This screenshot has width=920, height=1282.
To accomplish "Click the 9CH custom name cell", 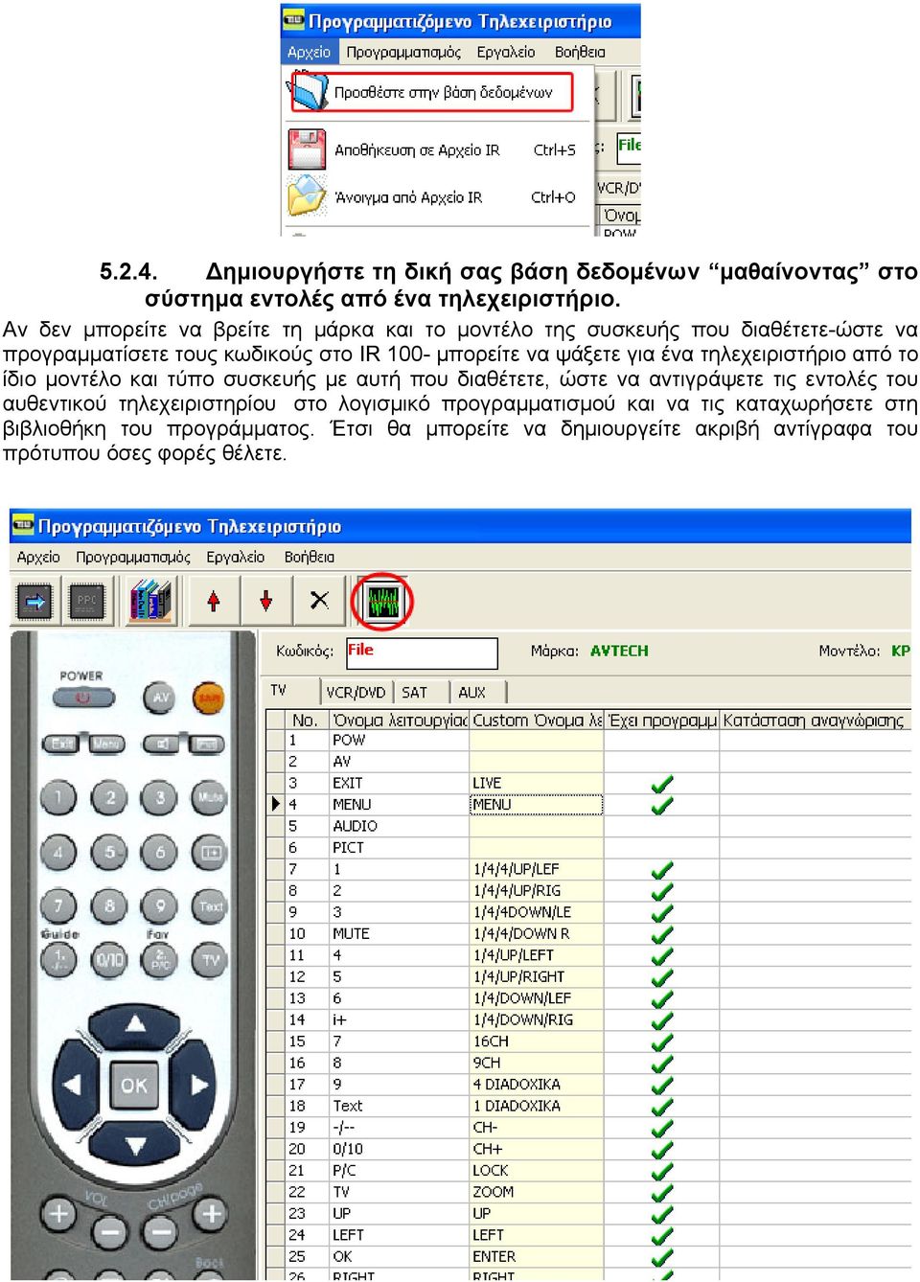I will [x=537, y=1063].
